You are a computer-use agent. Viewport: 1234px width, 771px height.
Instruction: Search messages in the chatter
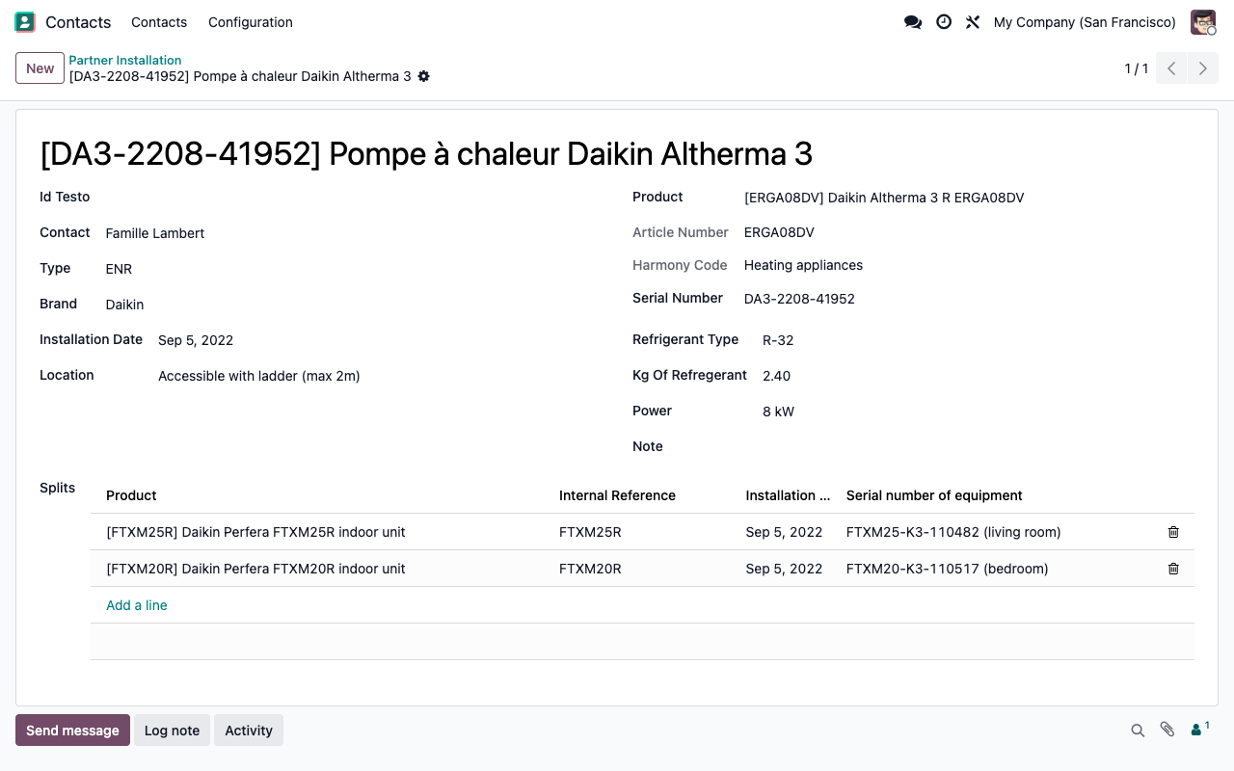tap(1138, 731)
